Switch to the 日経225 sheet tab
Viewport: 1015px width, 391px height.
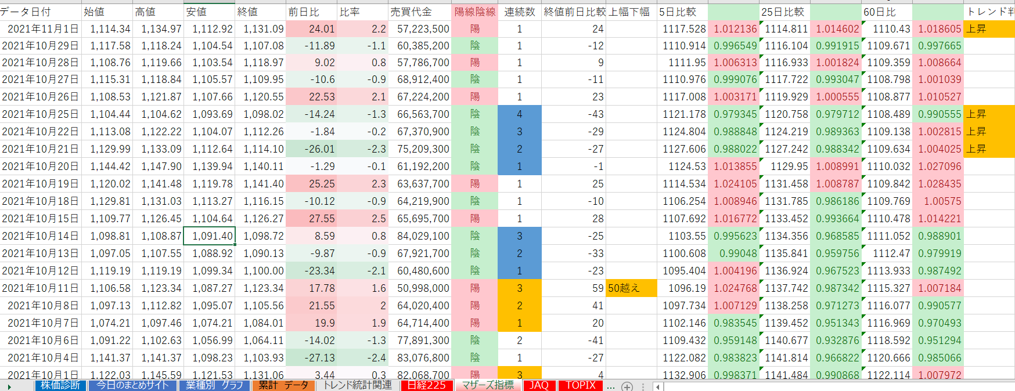(x=427, y=385)
